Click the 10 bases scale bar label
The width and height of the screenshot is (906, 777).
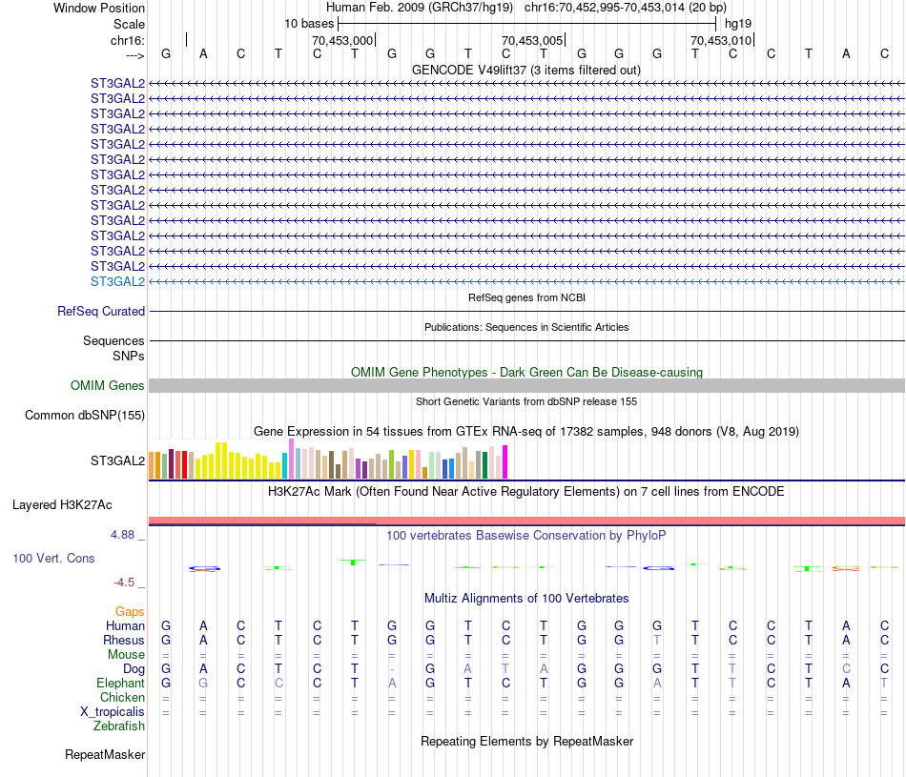(309, 24)
